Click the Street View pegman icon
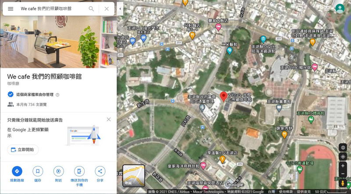Viewport: 351px width, 194px height. click(x=343, y=183)
